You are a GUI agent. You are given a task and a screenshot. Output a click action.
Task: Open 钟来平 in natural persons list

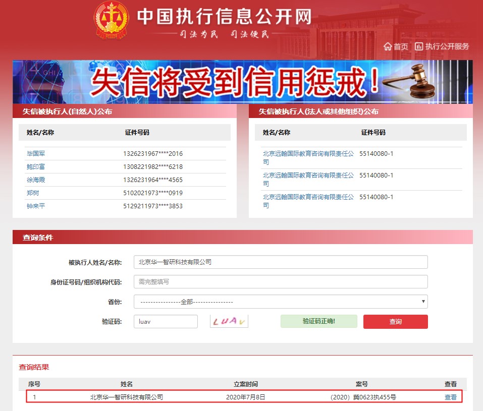click(36, 206)
